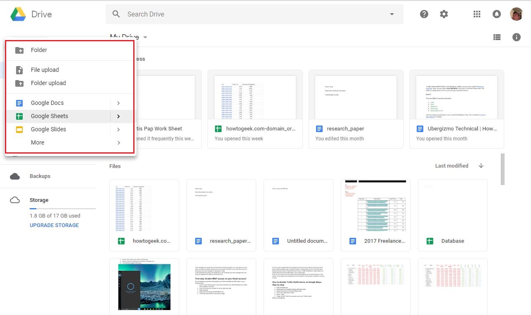Click UPGRADE STORAGE link
This screenshot has width=531, height=315.
[54, 225]
